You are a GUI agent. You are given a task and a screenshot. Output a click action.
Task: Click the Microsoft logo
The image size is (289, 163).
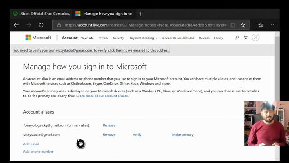pyautogui.click(x=38, y=38)
